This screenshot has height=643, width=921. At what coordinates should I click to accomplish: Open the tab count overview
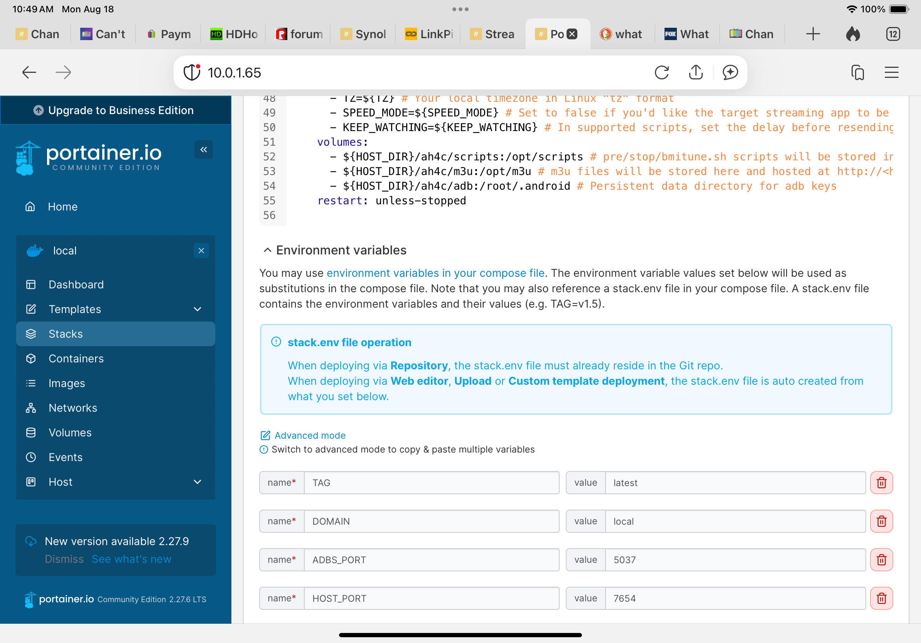(892, 34)
